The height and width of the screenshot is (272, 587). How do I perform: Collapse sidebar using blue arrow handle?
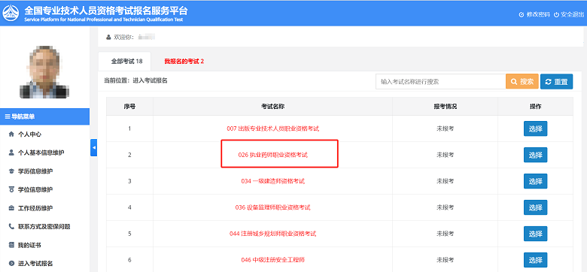(93, 147)
